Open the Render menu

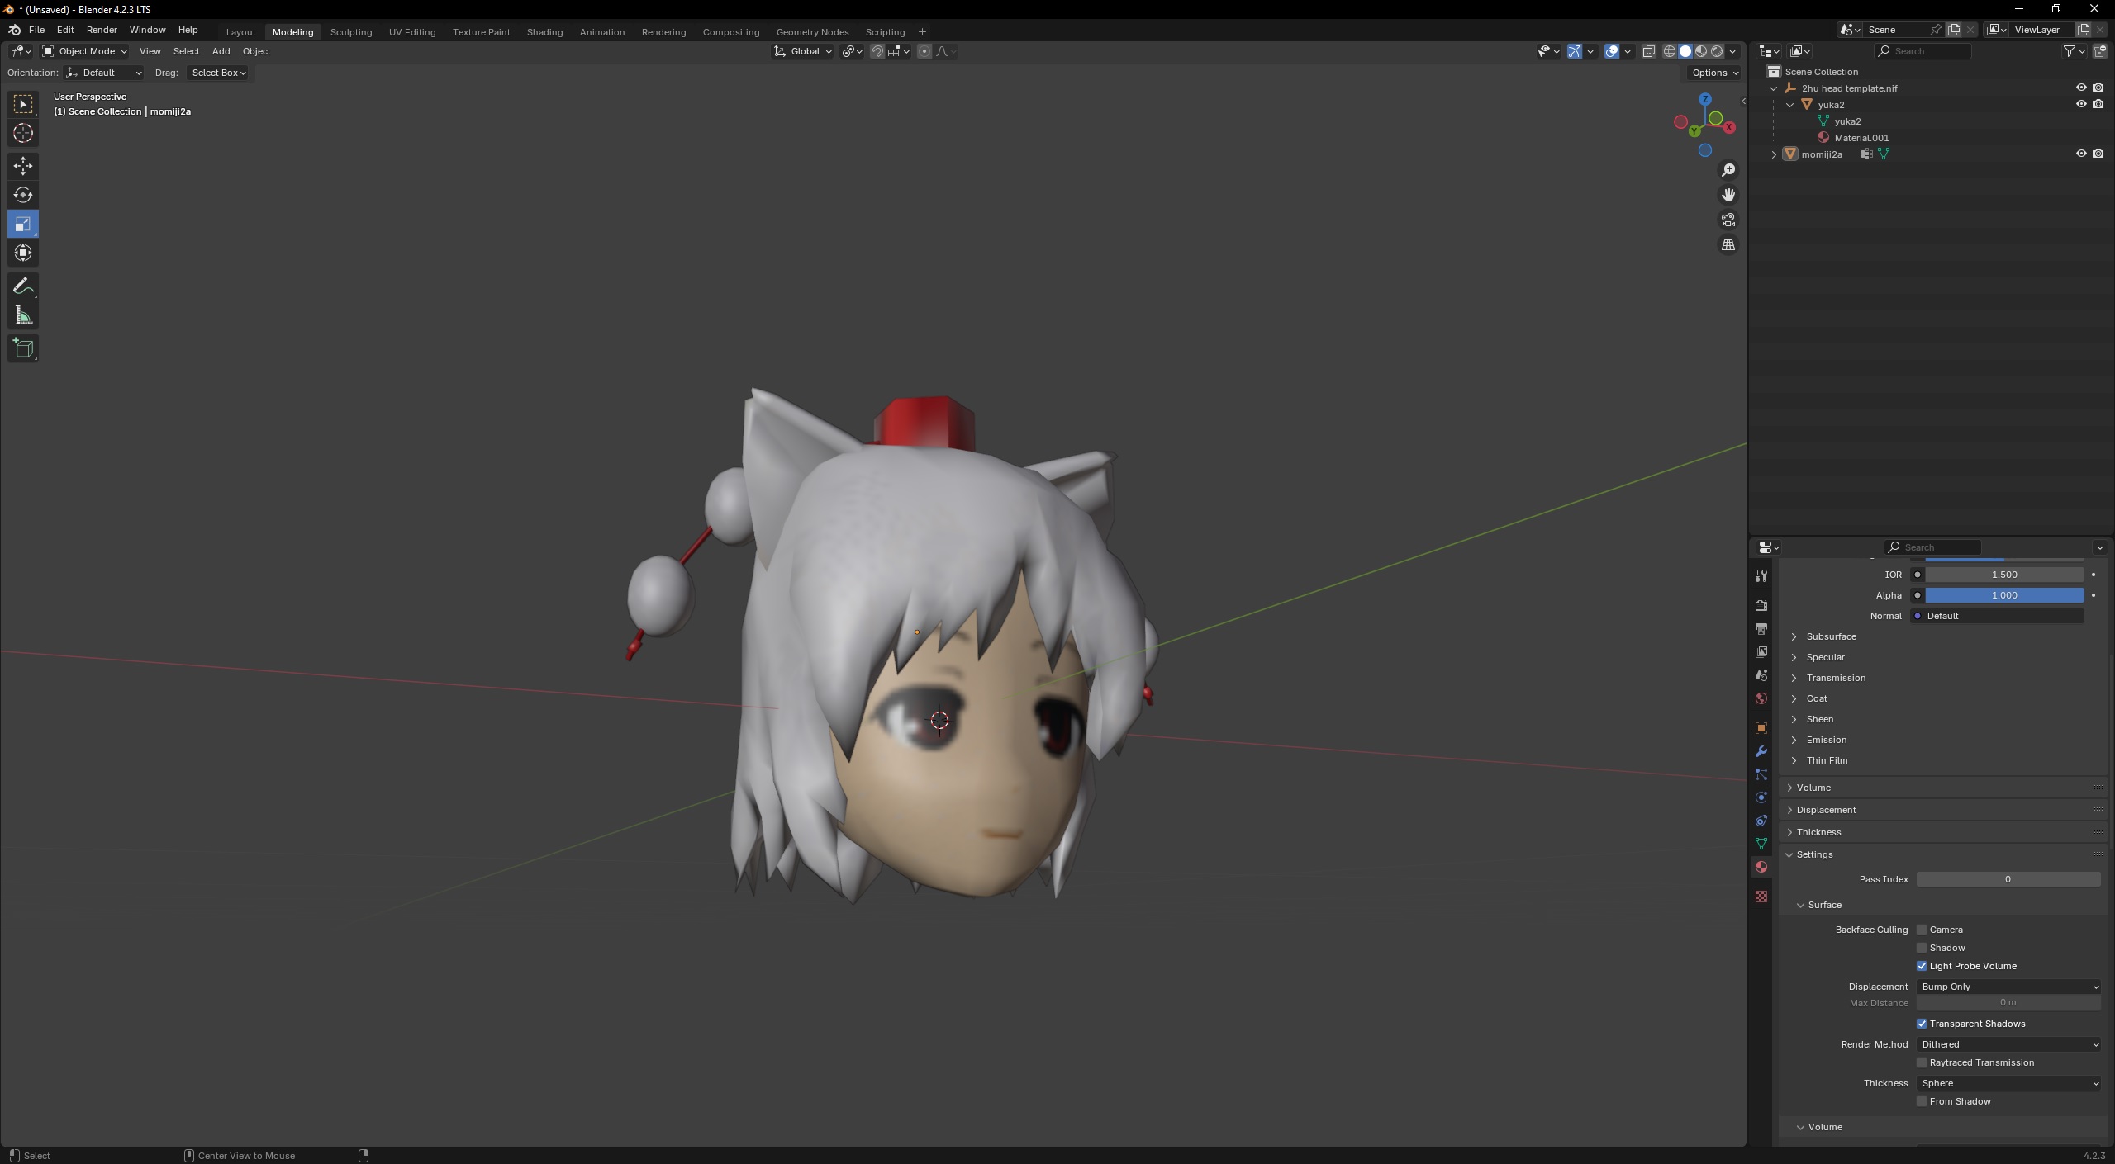(x=102, y=30)
